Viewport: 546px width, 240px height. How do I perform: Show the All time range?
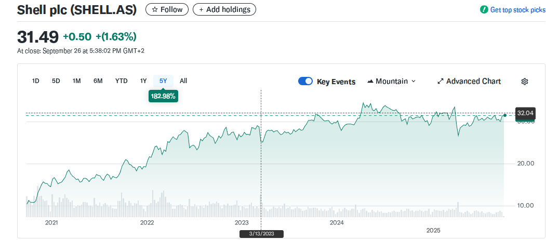pyautogui.click(x=183, y=81)
